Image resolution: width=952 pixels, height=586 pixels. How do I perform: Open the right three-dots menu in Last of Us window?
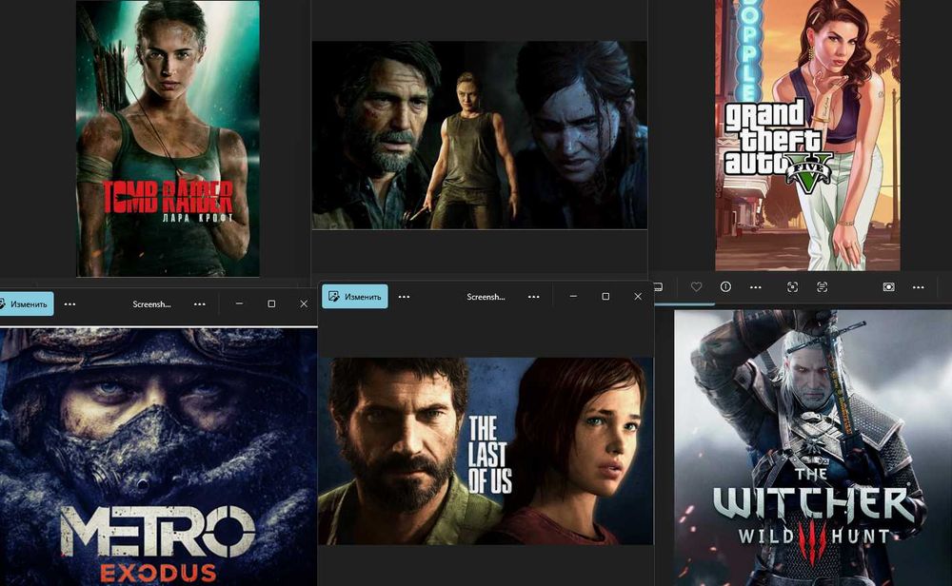coord(534,297)
